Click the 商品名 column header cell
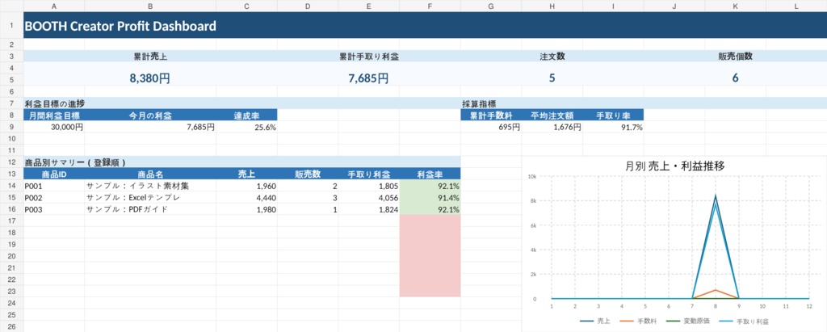Screen dimensions: 827x332 click(x=150, y=174)
